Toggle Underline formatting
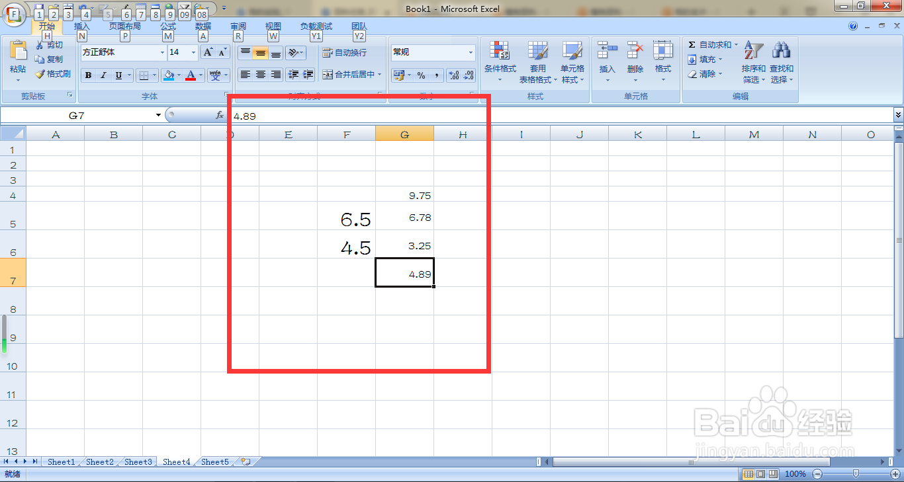This screenshot has width=904, height=482. click(119, 75)
